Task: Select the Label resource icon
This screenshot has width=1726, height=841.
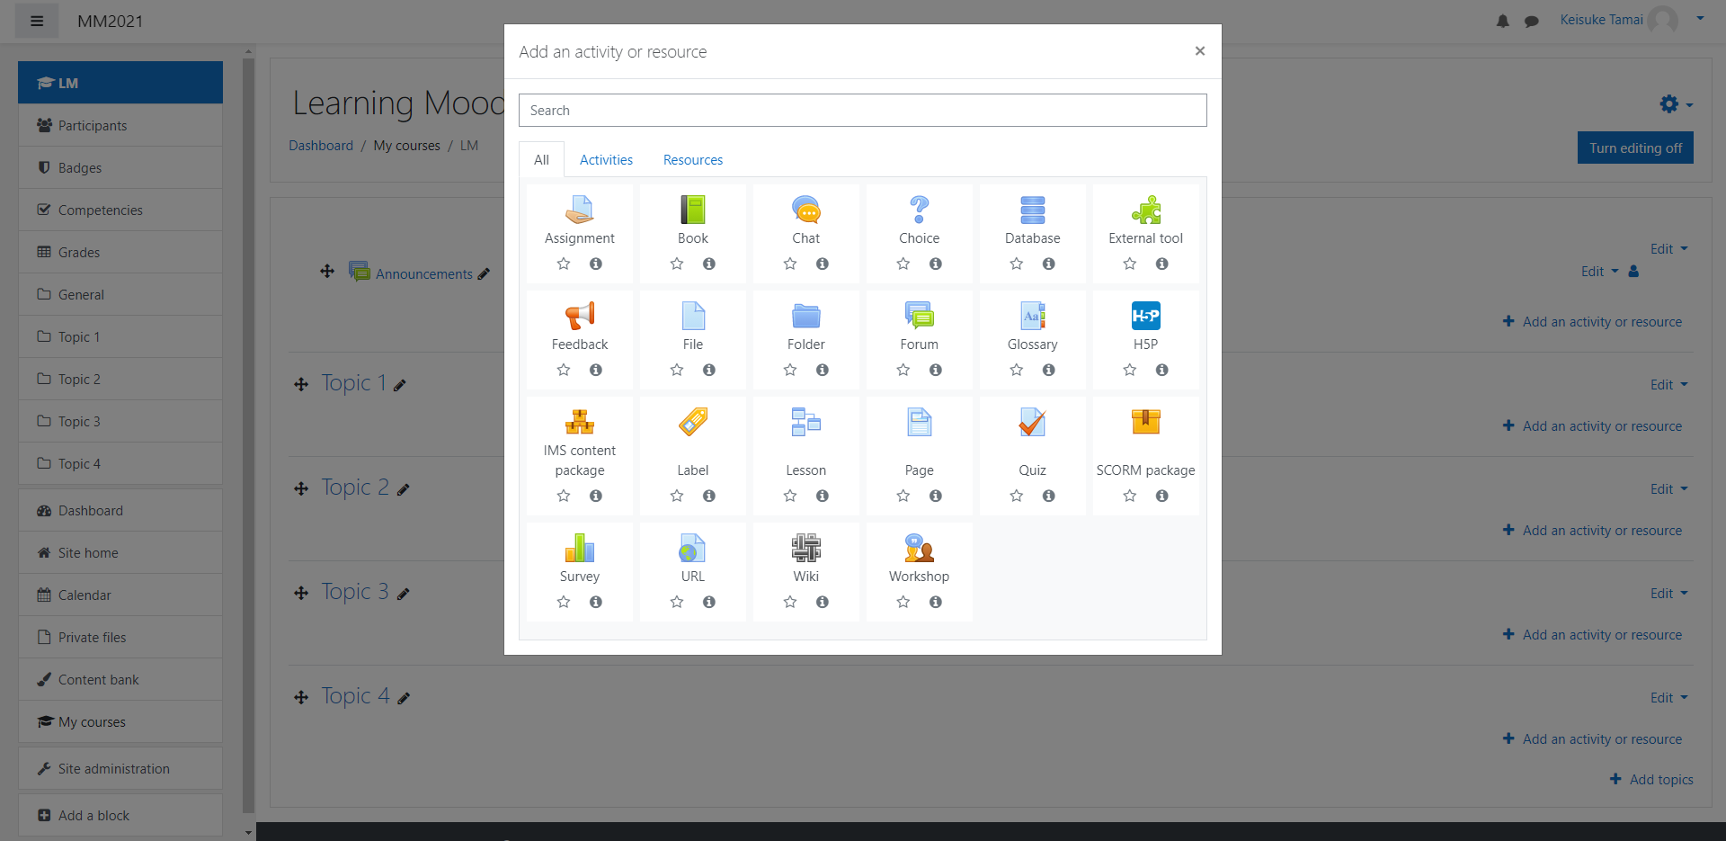Action: [693, 422]
